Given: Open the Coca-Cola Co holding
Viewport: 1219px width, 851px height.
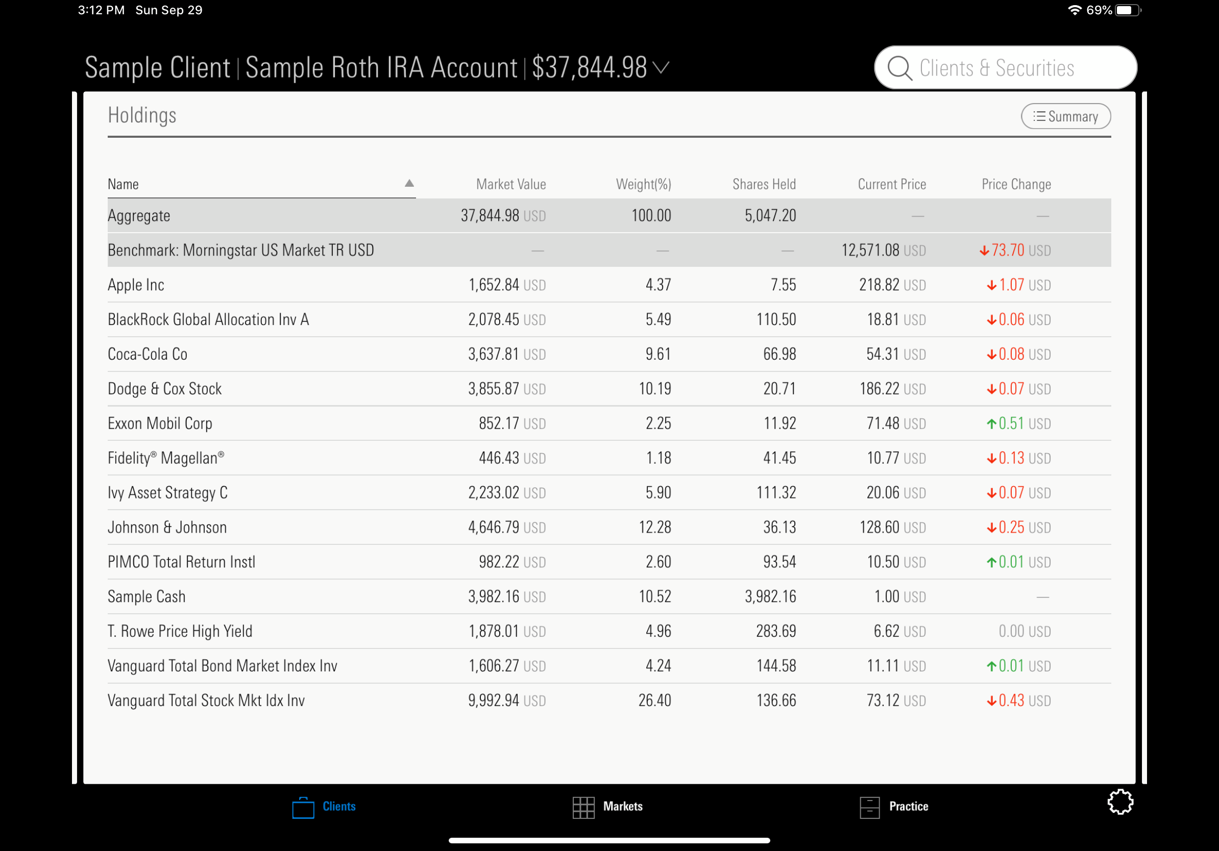Looking at the screenshot, I should point(609,354).
